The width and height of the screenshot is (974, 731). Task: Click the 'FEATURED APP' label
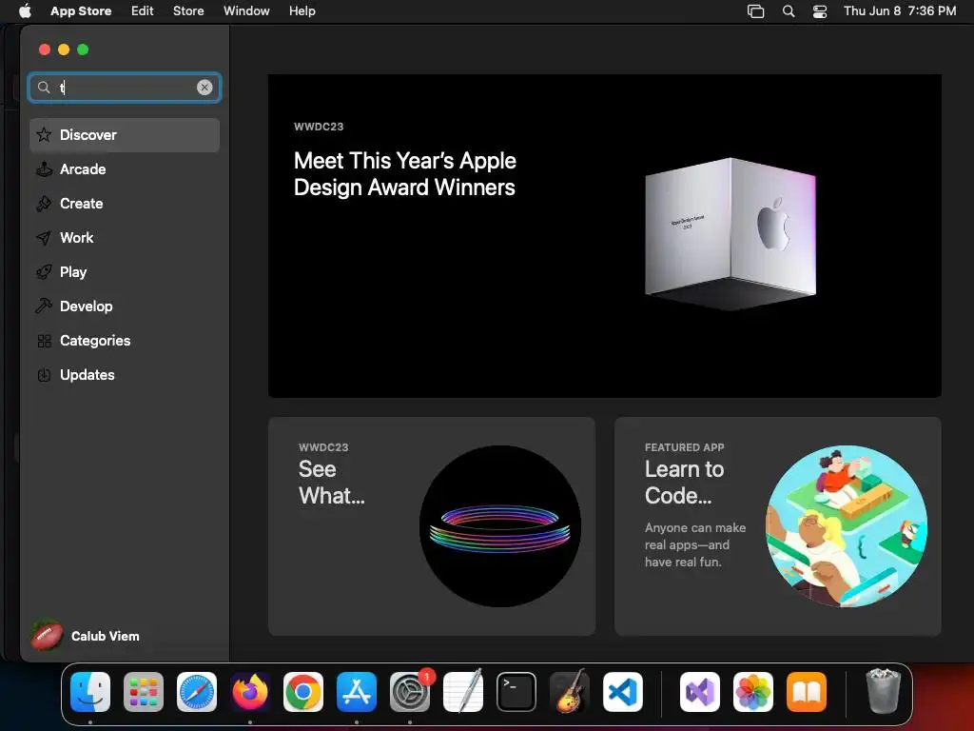(x=684, y=447)
